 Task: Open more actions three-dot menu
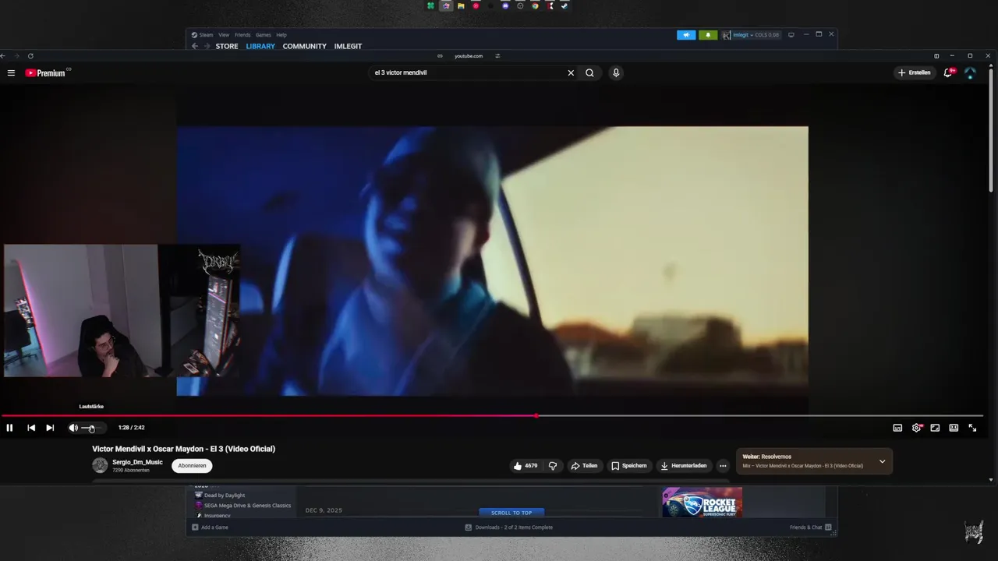point(723,466)
